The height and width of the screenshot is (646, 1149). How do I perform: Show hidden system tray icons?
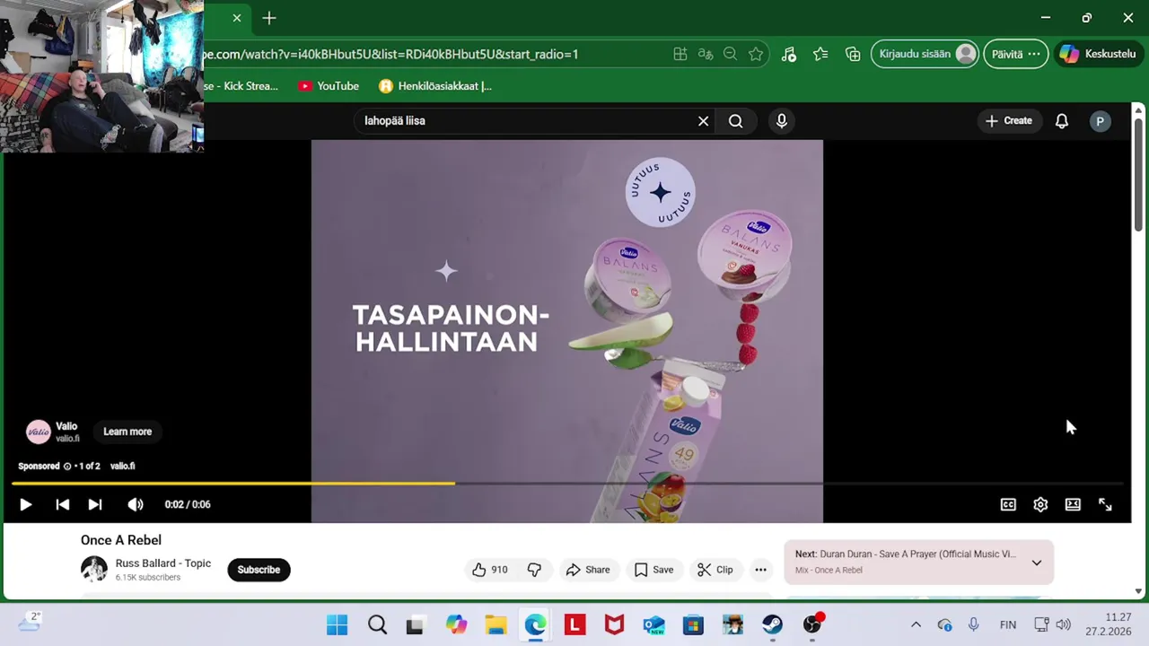click(x=916, y=624)
